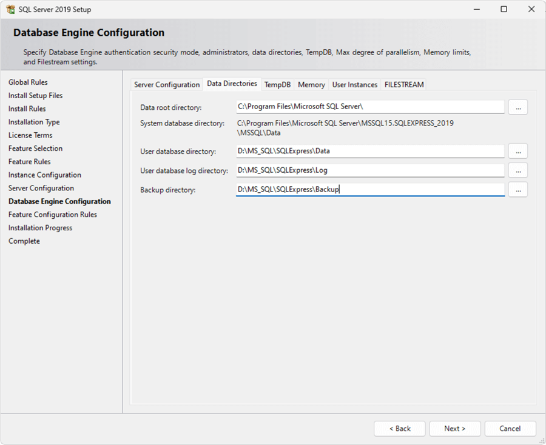The width and height of the screenshot is (546, 445).
Task: Click the License Terms step
Action: coord(30,135)
